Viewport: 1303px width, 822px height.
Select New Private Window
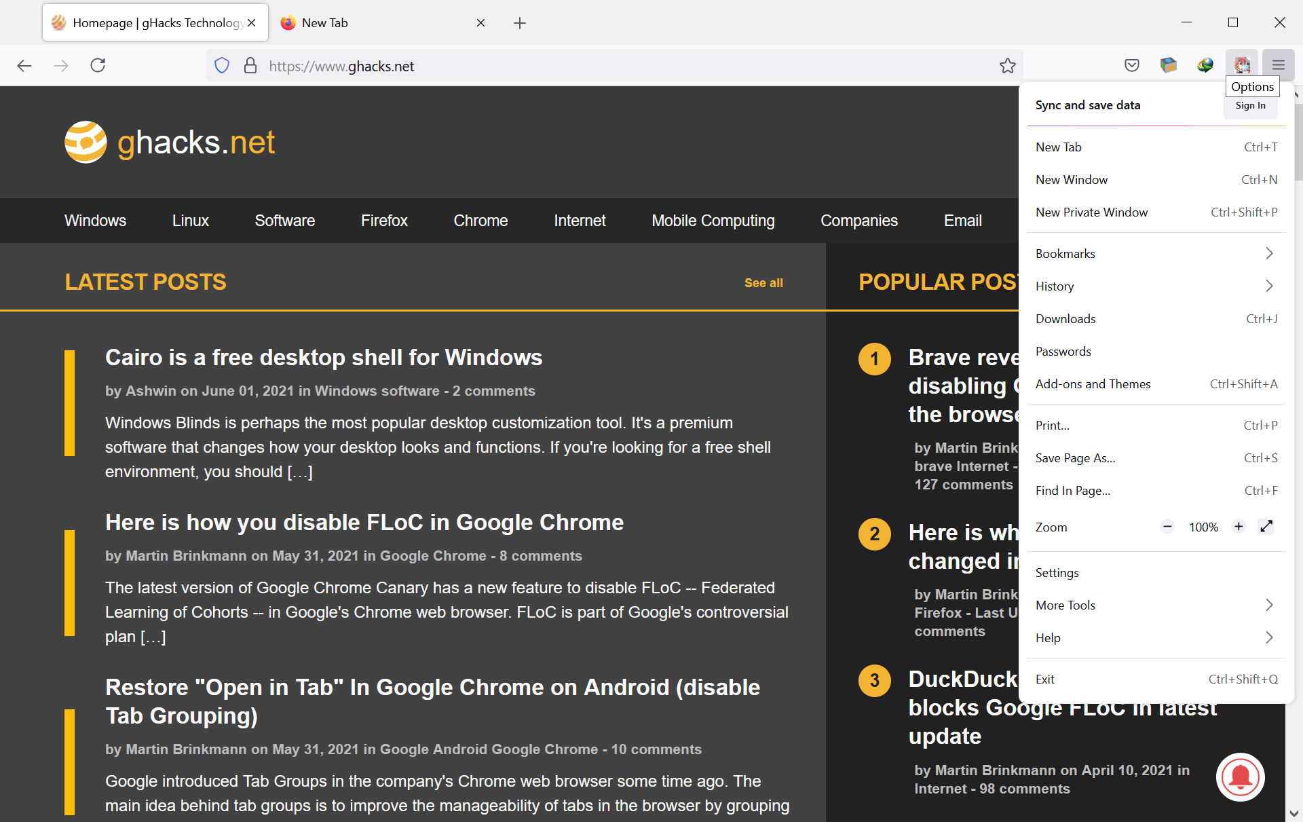tap(1091, 212)
